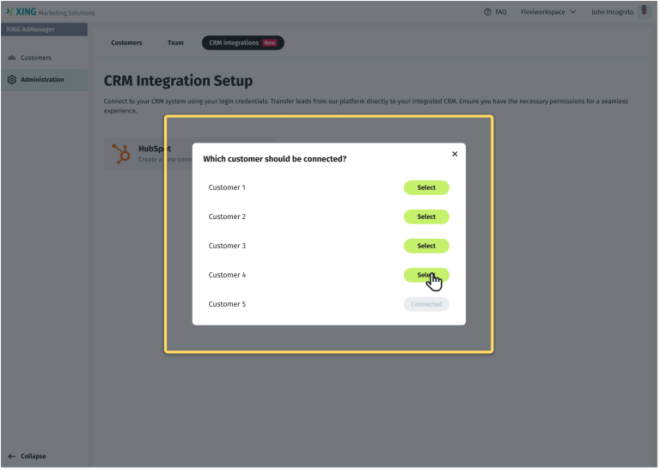Click the FAQ question mark icon
This screenshot has height=470, width=660.
point(487,12)
